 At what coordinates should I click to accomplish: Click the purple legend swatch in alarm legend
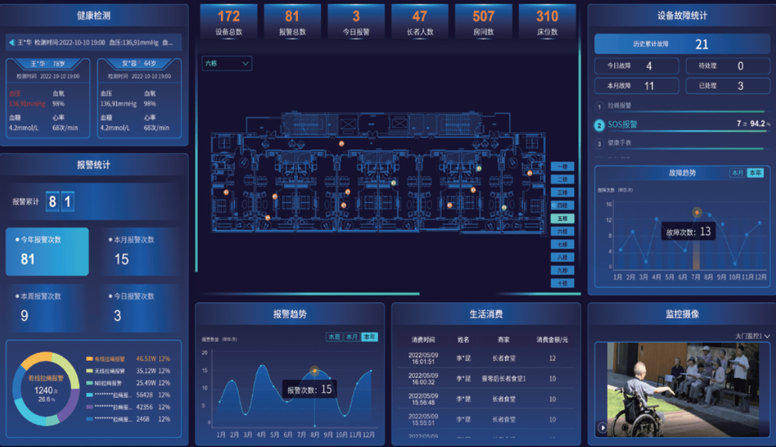click(x=89, y=407)
